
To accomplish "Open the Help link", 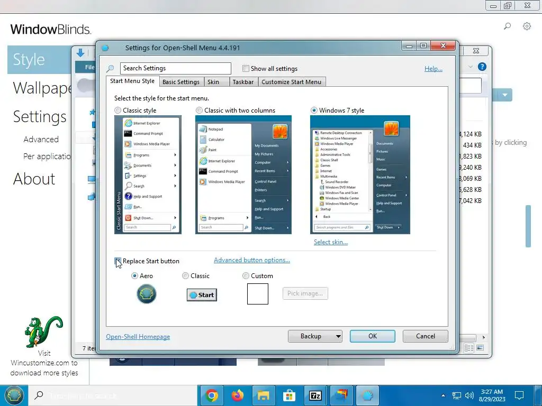I will point(433,68).
